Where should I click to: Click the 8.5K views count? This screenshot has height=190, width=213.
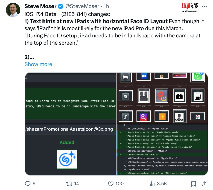tap(162, 184)
